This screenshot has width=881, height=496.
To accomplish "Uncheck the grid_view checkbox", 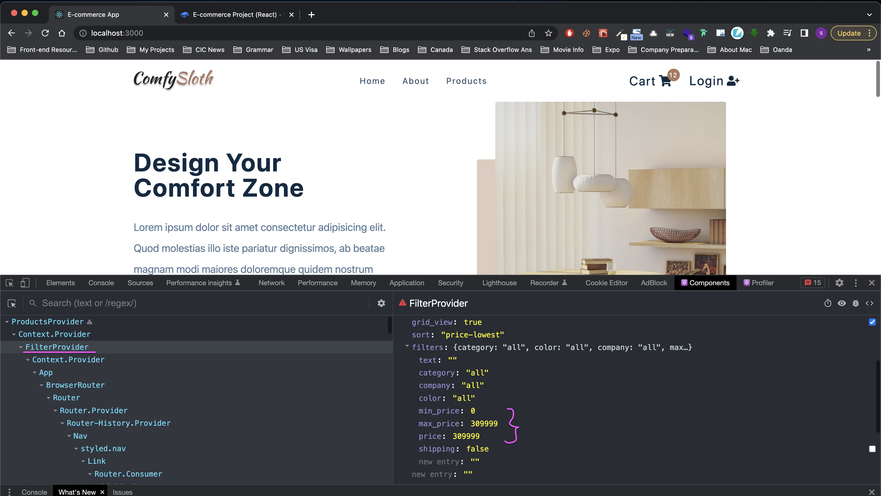I will point(872,322).
